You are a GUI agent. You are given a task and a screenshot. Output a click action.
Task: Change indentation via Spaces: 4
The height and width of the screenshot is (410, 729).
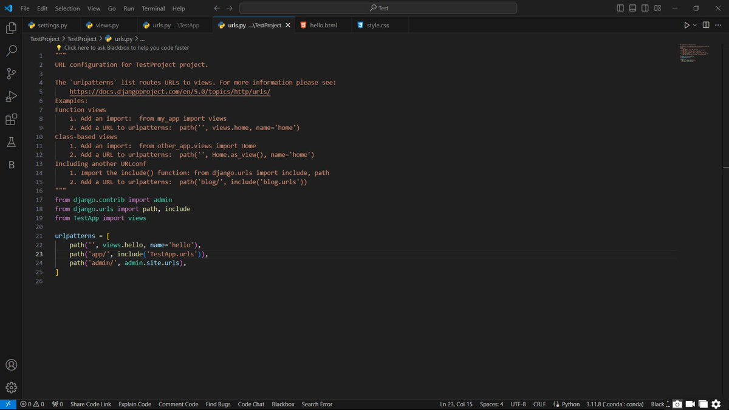491,404
